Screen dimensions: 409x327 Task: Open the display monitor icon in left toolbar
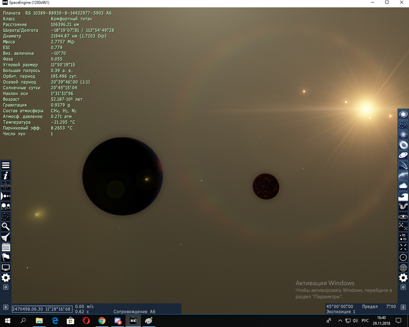6,267
